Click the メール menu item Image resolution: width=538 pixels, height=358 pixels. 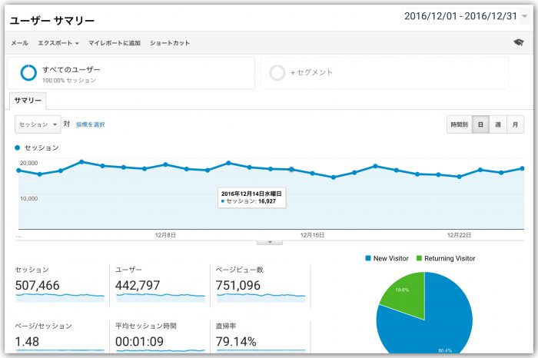point(20,43)
